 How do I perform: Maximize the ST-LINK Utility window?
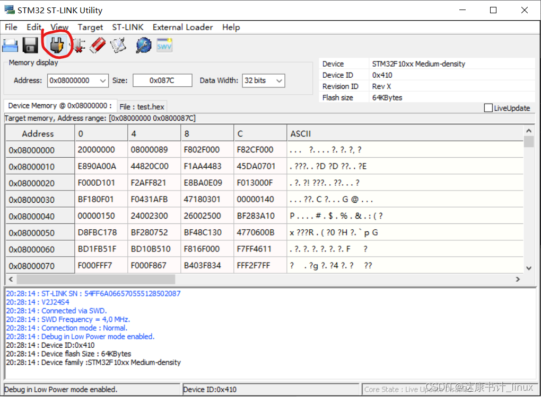coord(493,10)
